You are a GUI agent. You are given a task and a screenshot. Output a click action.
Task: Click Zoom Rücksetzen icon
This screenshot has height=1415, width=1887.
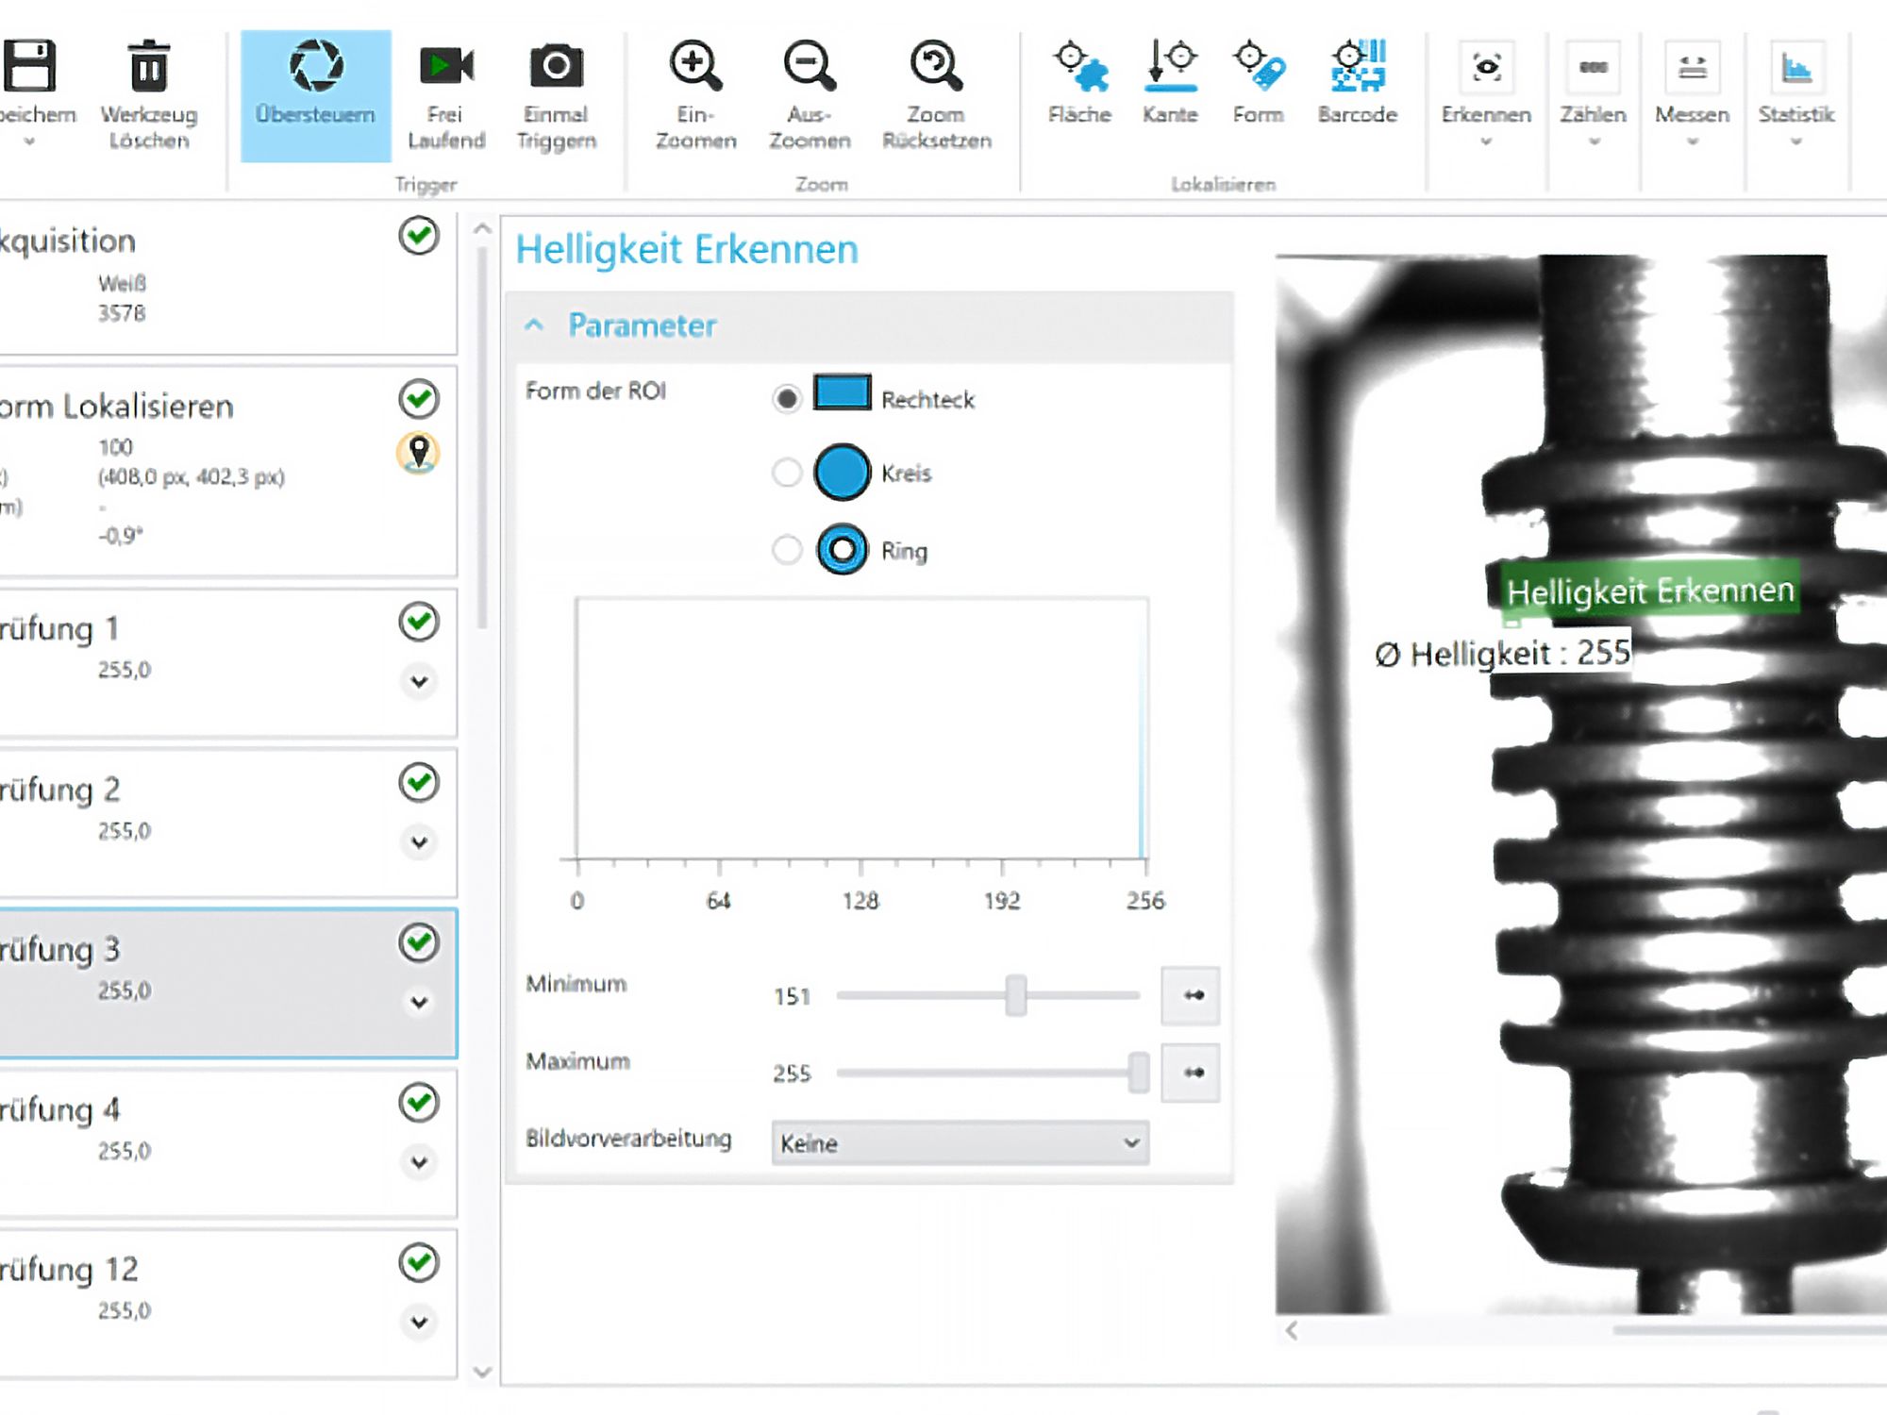[x=936, y=66]
